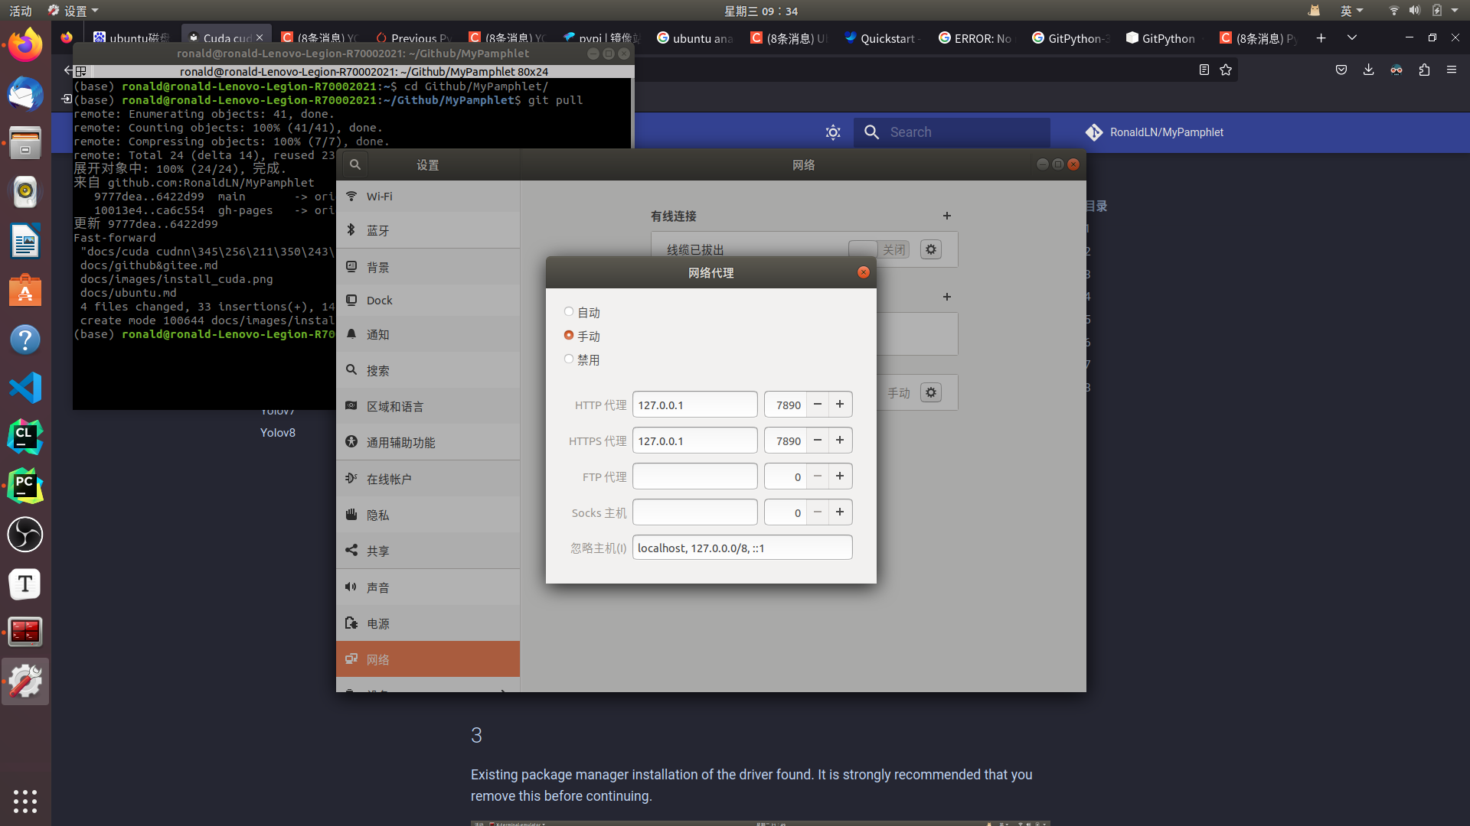Viewport: 1470px width, 826px height.
Task: Close the 网络代理 proxy dialog
Action: click(864, 272)
